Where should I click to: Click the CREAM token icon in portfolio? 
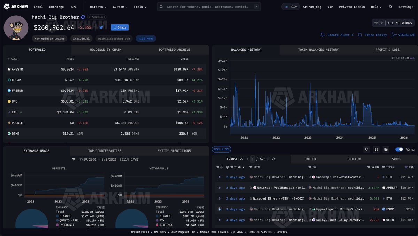click(9, 80)
